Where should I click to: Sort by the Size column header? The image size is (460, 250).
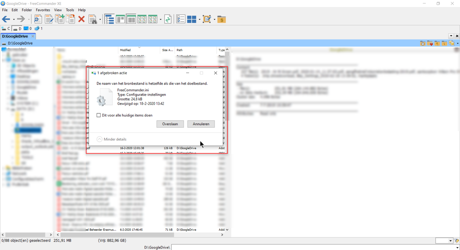click(x=167, y=50)
